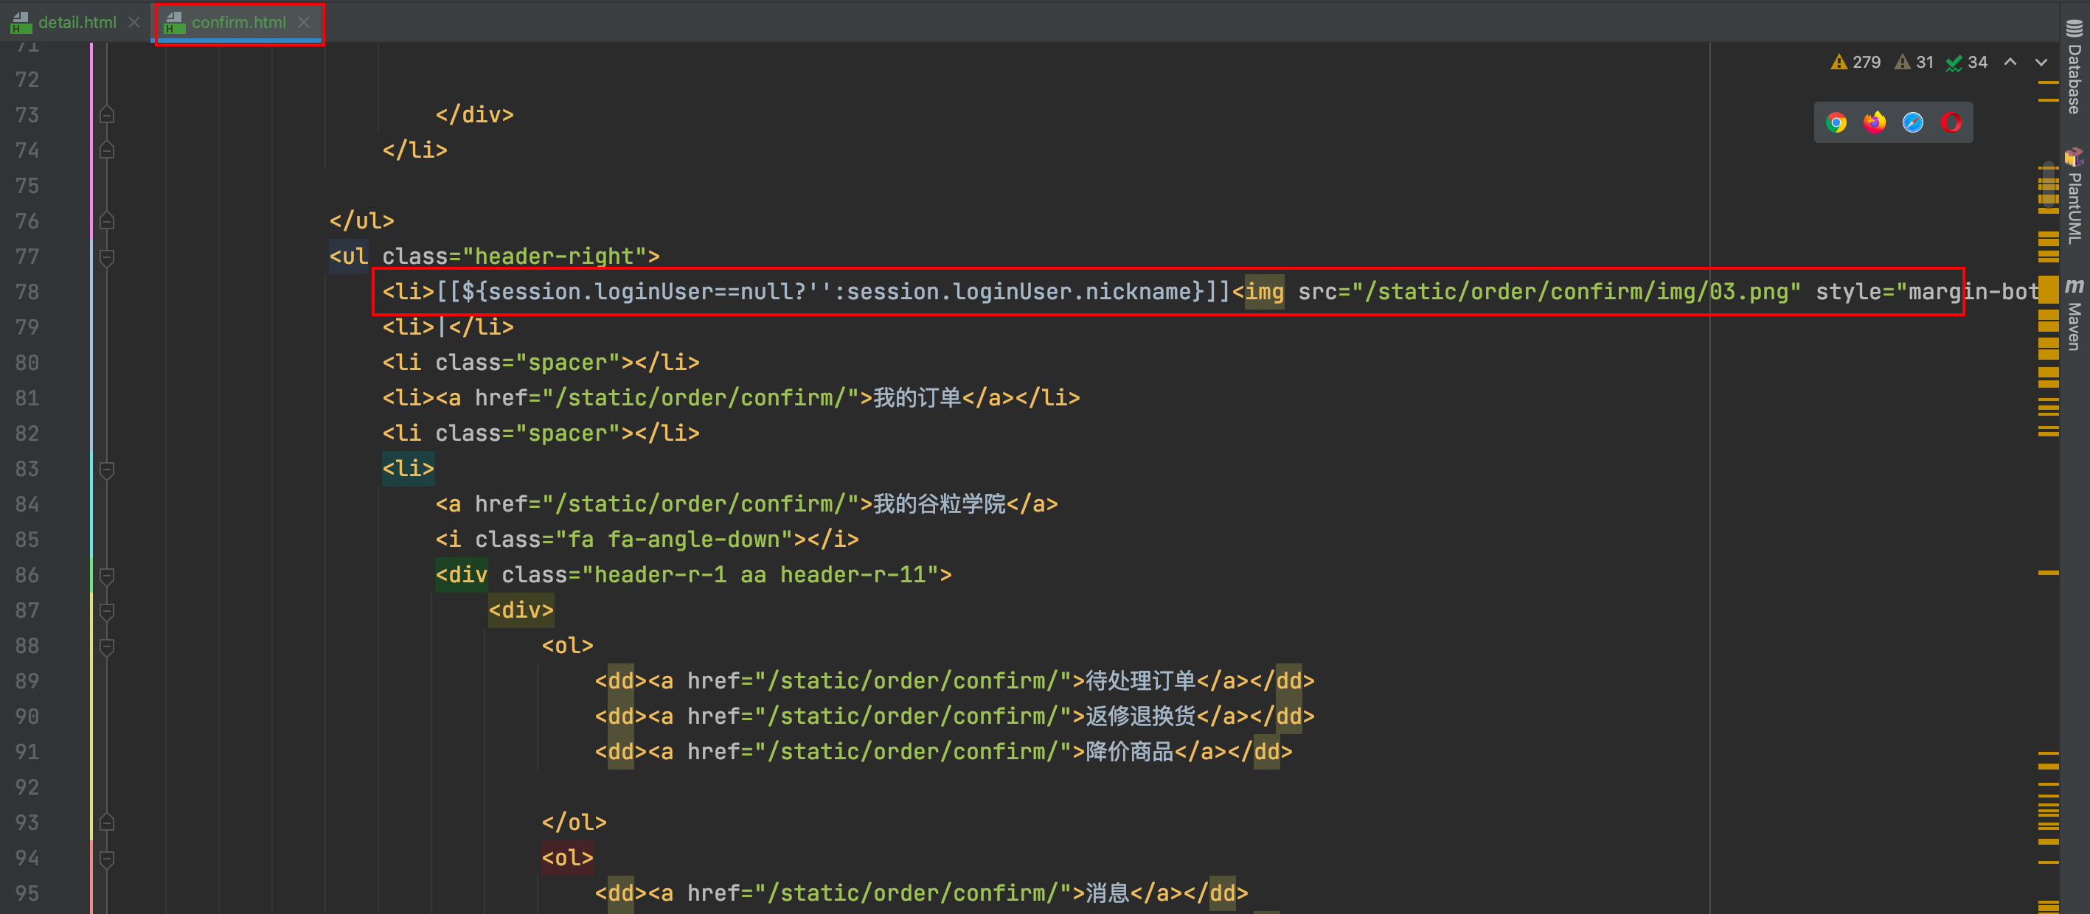Collapse li fold at line 83
Screen dimensions: 2090x914
106,470
